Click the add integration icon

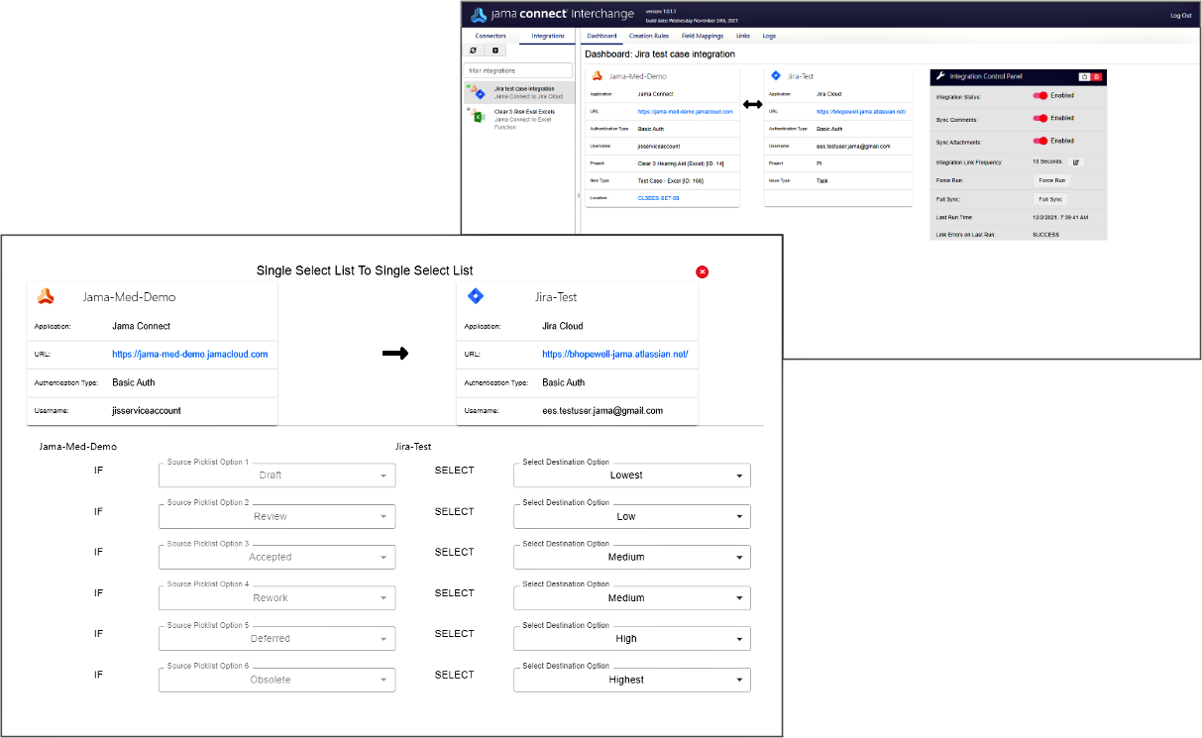pos(496,51)
